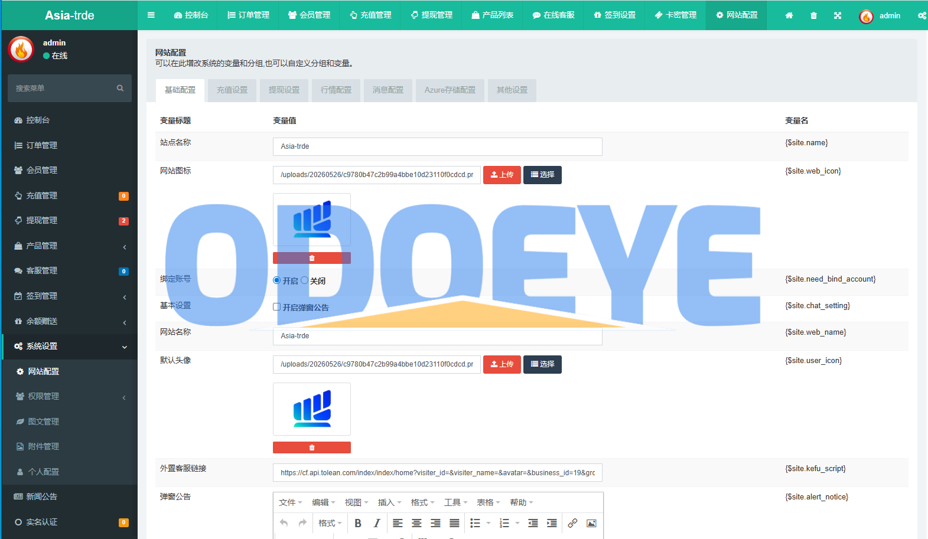Click the Bold icon in editor toolbar
The width and height of the screenshot is (928, 539).
tap(358, 523)
